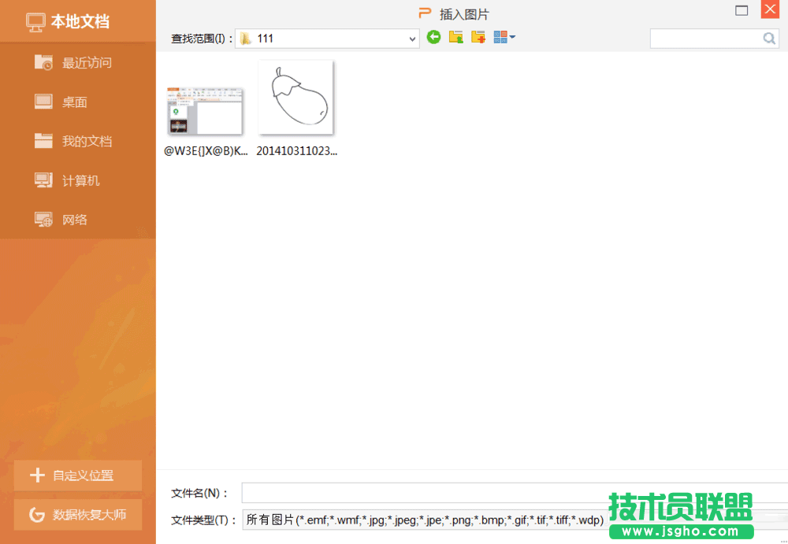The width and height of the screenshot is (788, 544).
Task: Click the green back arrow icon
Action: pos(433,37)
